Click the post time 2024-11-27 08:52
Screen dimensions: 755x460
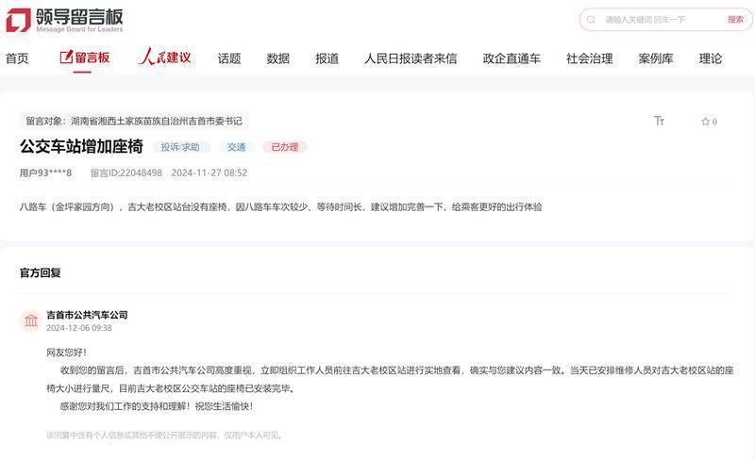pyautogui.click(x=210, y=172)
